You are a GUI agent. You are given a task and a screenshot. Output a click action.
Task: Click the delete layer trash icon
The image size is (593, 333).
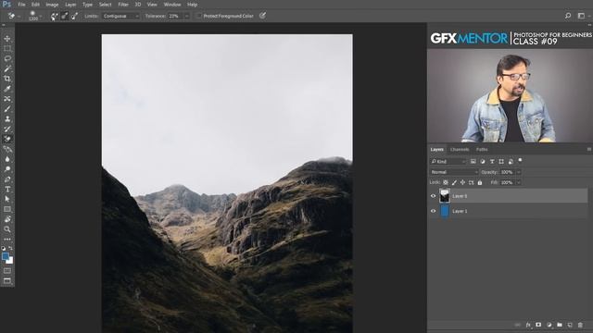coord(580,325)
